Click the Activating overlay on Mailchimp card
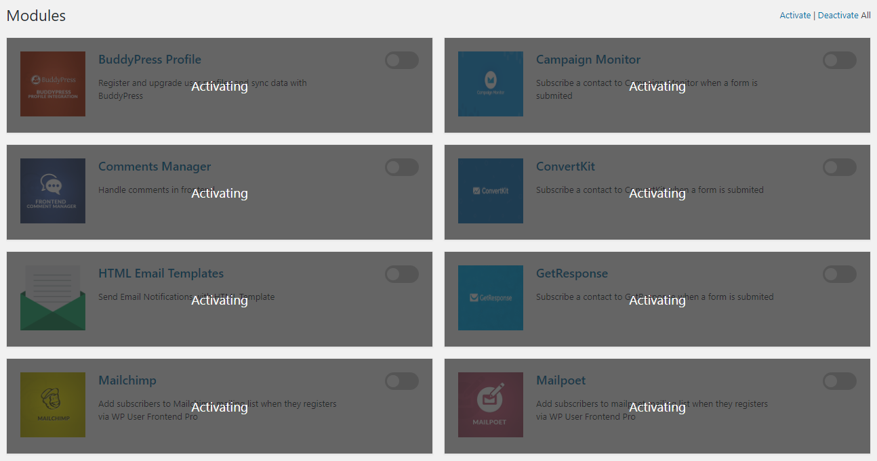Screen dimensions: 877x461 (x=220, y=407)
